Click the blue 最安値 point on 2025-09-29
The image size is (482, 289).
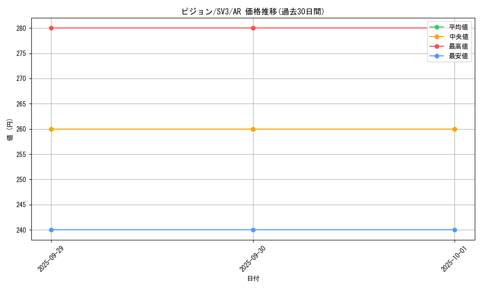coord(51,230)
